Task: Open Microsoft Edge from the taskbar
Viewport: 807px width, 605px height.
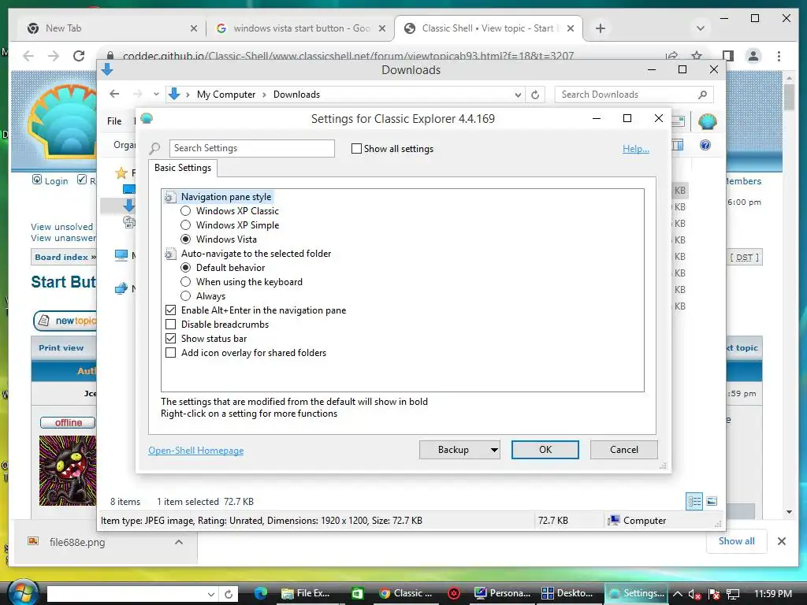Action: [260, 593]
